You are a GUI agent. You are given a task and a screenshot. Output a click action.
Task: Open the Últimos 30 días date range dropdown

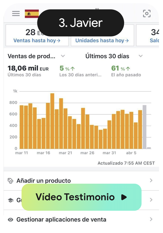140,56
